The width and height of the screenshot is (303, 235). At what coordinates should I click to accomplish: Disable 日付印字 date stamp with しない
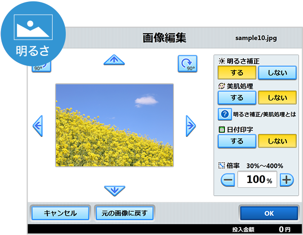click(277, 141)
